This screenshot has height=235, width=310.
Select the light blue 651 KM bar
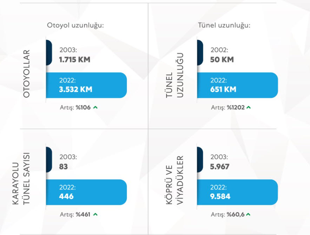click(x=237, y=85)
